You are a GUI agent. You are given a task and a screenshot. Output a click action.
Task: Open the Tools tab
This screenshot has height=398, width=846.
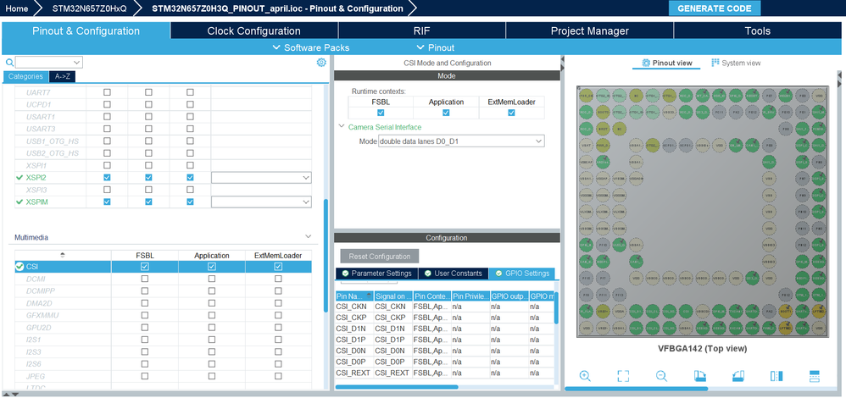pos(758,30)
